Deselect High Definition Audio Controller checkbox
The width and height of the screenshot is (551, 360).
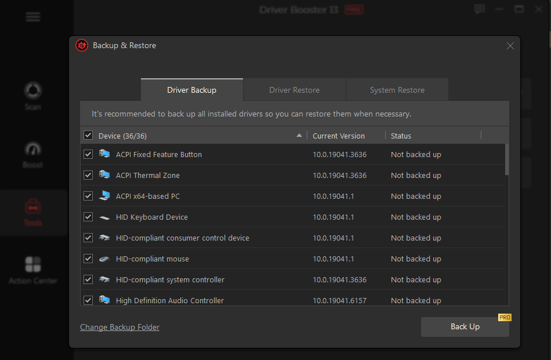click(x=88, y=300)
